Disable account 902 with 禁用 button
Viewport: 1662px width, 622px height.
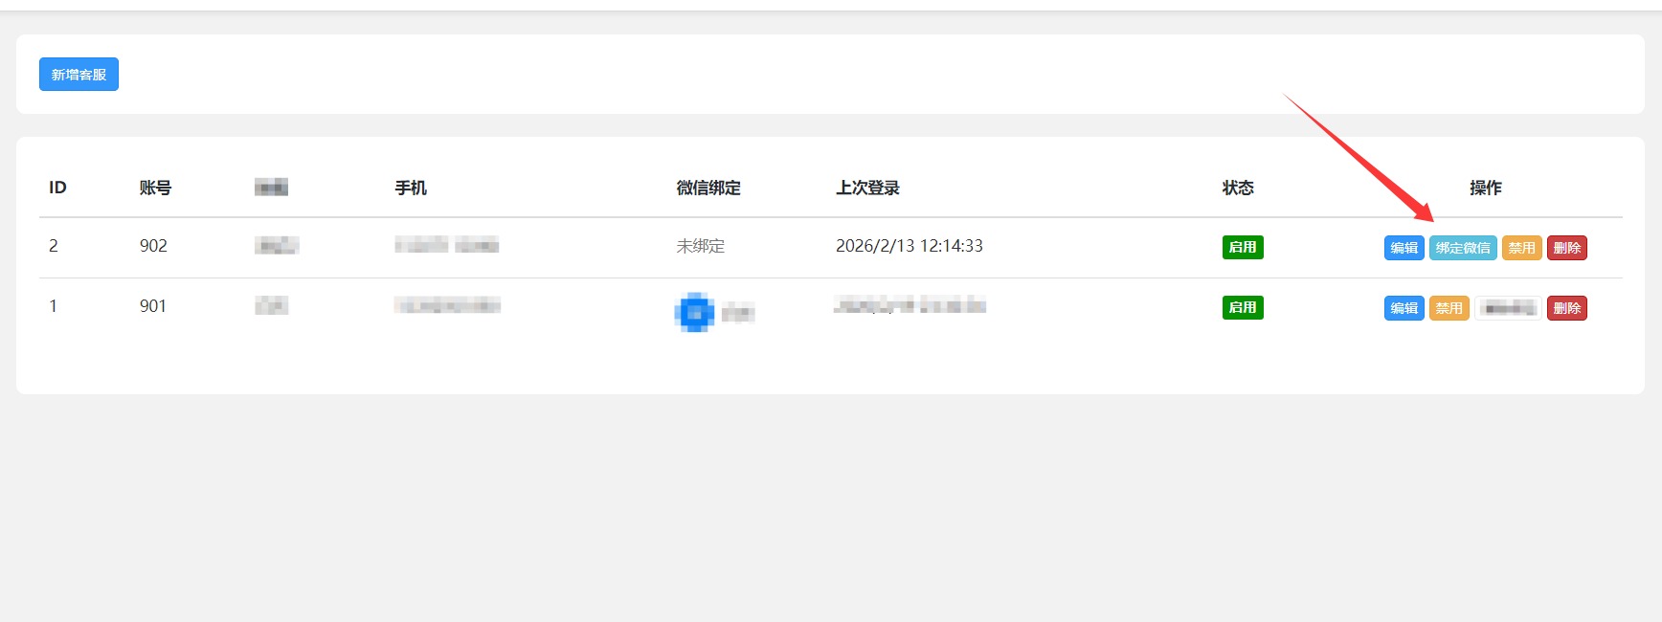(1521, 248)
